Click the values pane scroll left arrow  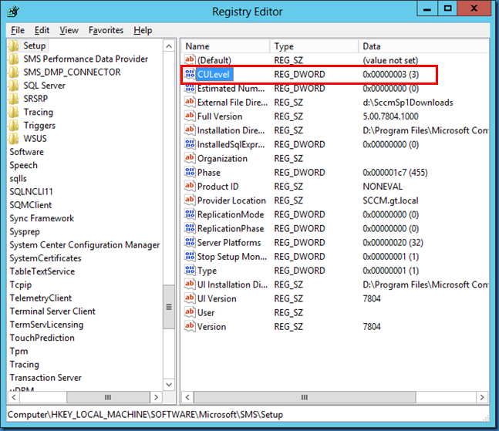(187, 397)
